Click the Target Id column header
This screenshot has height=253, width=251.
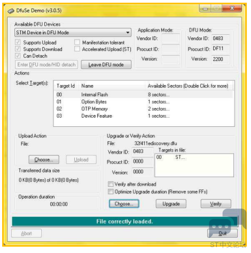pyautogui.click(x=66, y=86)
